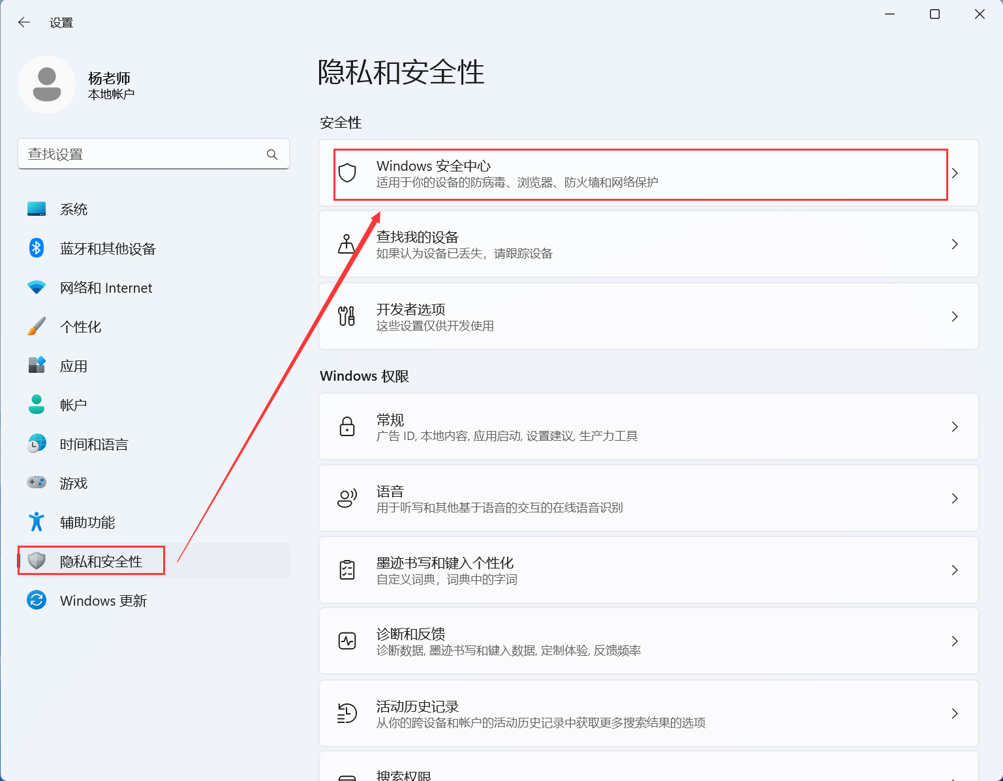Image resolution: width=1003 pixels, height=781 pixels.
Task: Expand Windows 安全中心 chevron
Action: coord(955,173)
